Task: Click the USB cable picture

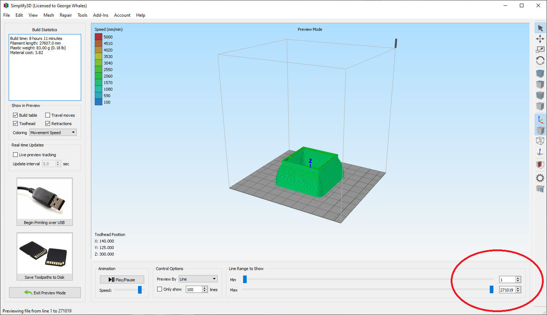Action: [45, 199]
